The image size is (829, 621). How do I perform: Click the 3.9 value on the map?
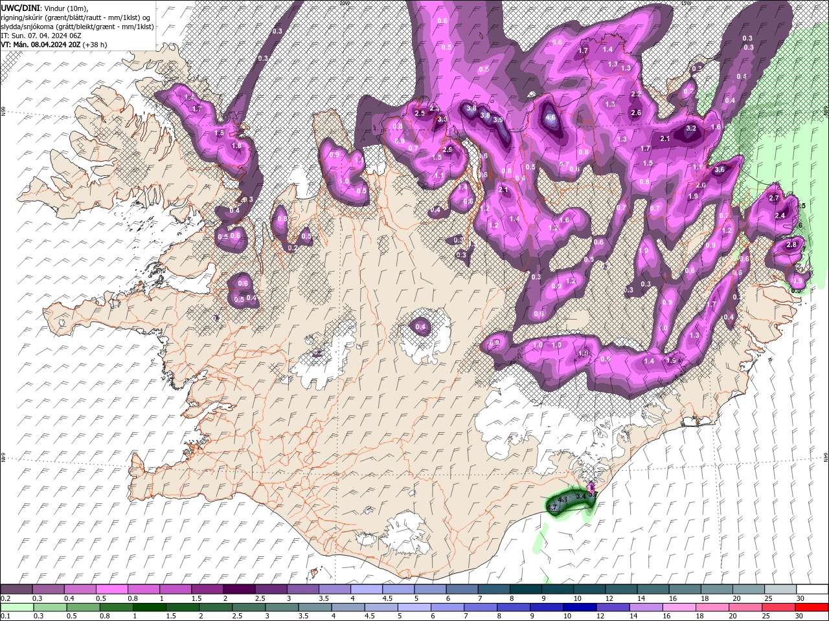[x=497, y=120]
